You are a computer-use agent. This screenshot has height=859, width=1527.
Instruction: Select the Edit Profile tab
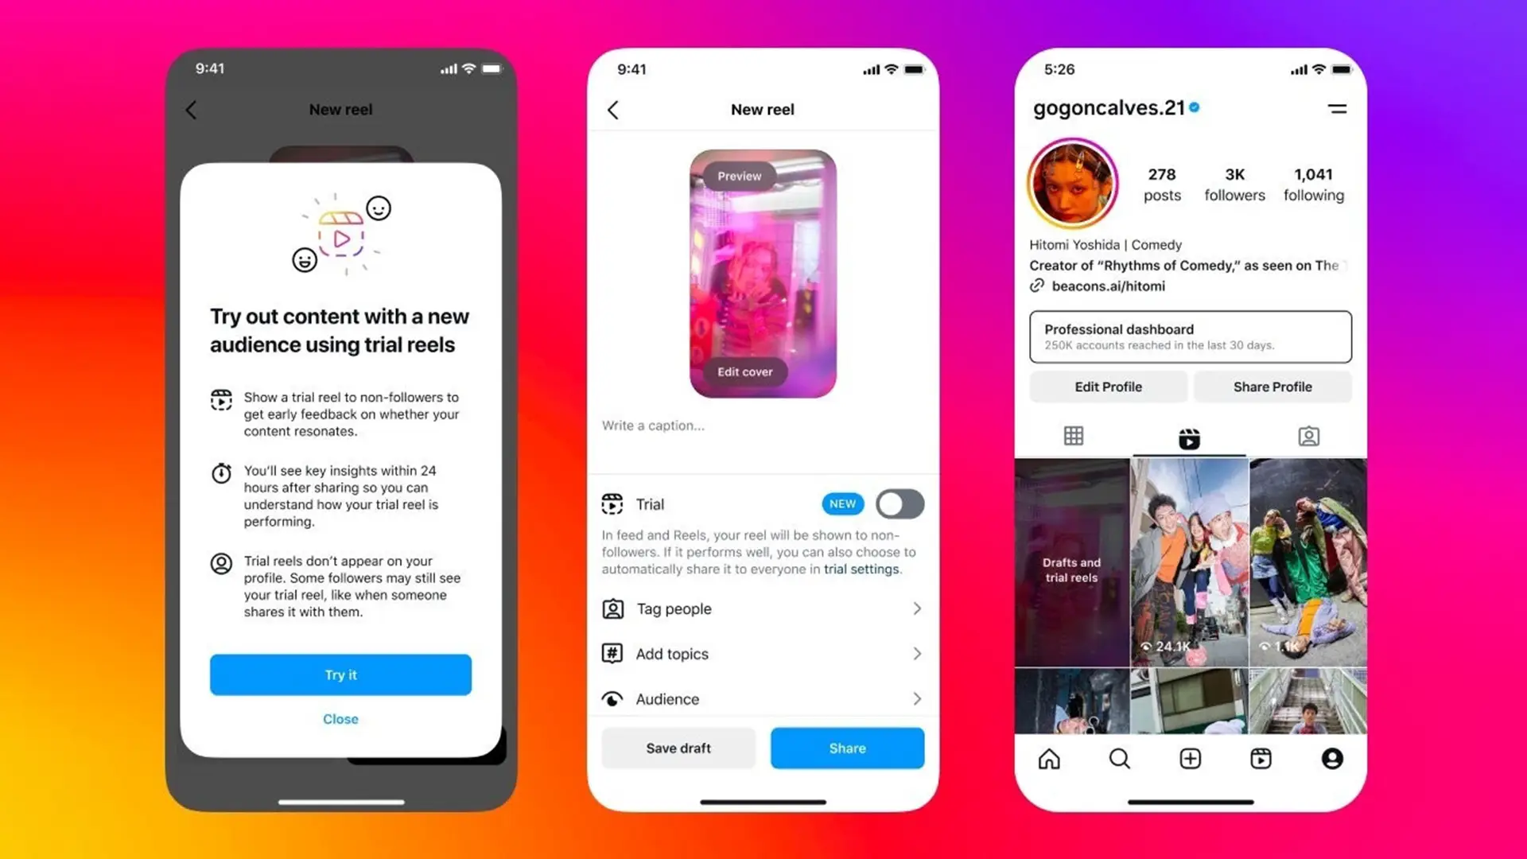click(x=1108, y=387)
